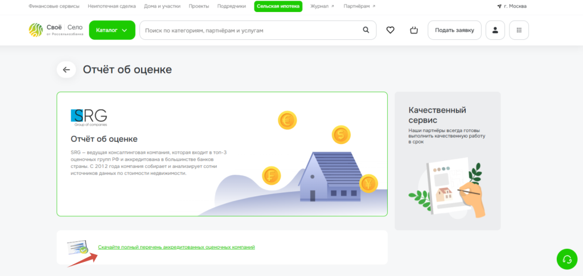Click the search magnifier icon
Screen dimensions: 583x276
click(x=366, y=30)
